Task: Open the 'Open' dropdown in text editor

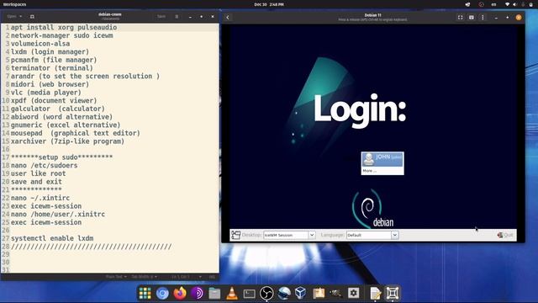Action: [14, 17]
